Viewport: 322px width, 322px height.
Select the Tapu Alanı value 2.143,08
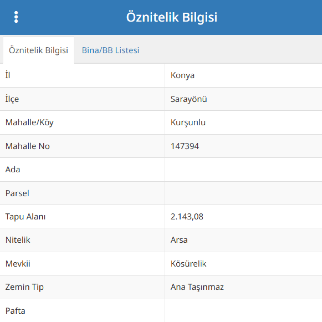(187, 217)
